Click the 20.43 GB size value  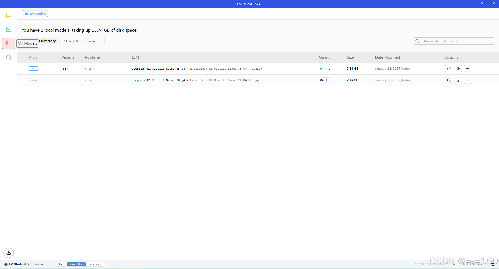[353, 80]
